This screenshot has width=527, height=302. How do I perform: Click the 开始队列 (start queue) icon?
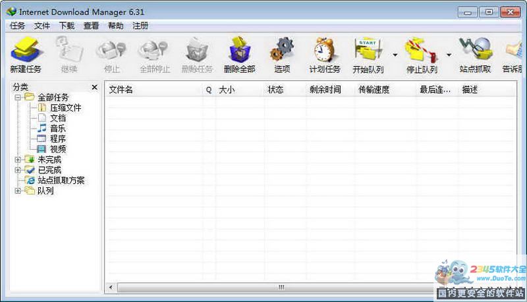coord(368,50)
